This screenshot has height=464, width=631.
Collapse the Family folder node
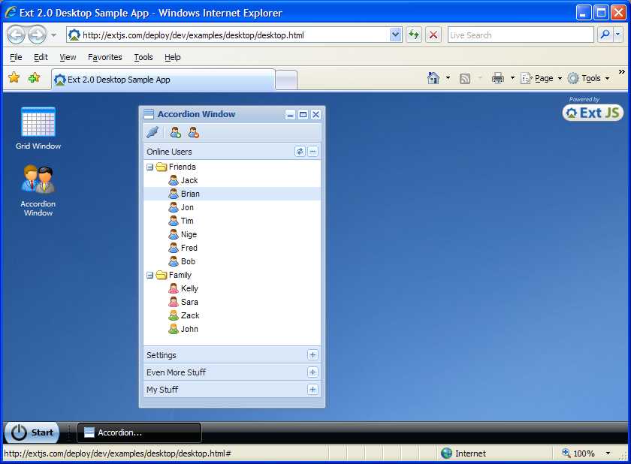click(x=149, y=275)
